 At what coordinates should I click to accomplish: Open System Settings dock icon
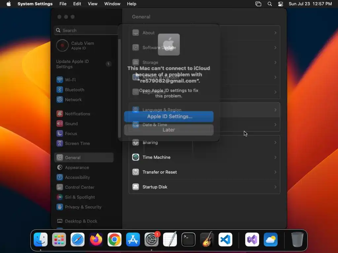(152, 239)
